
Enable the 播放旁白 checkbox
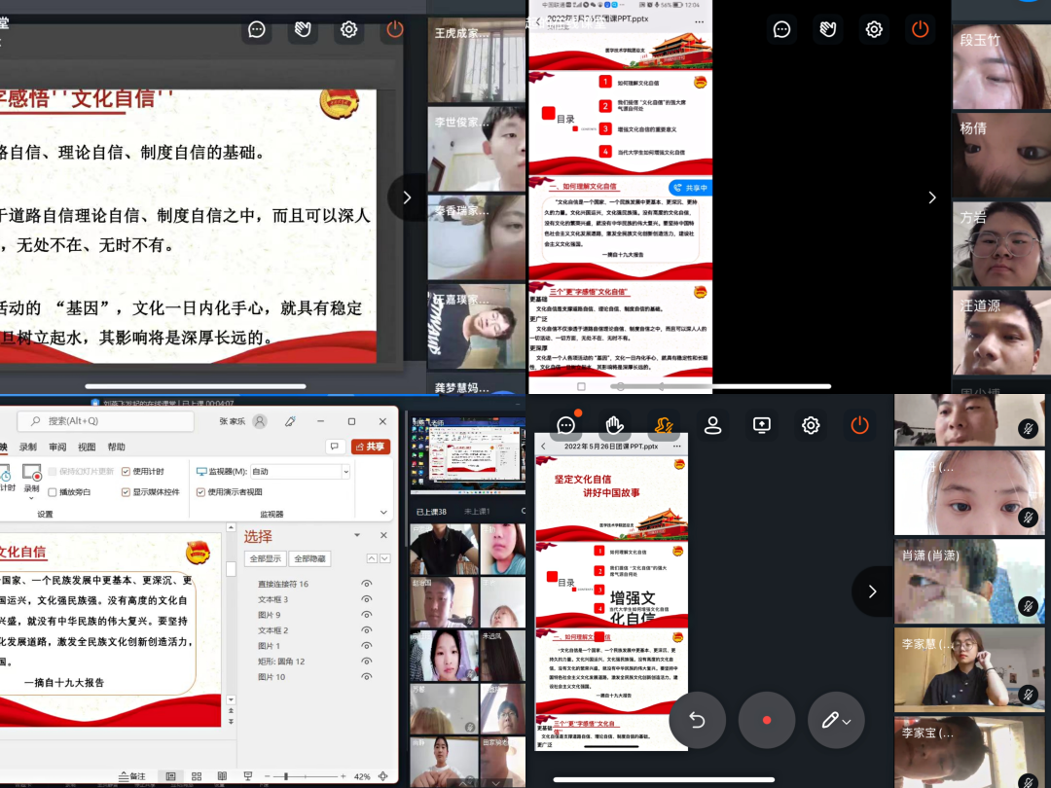[x=53, y=492]
